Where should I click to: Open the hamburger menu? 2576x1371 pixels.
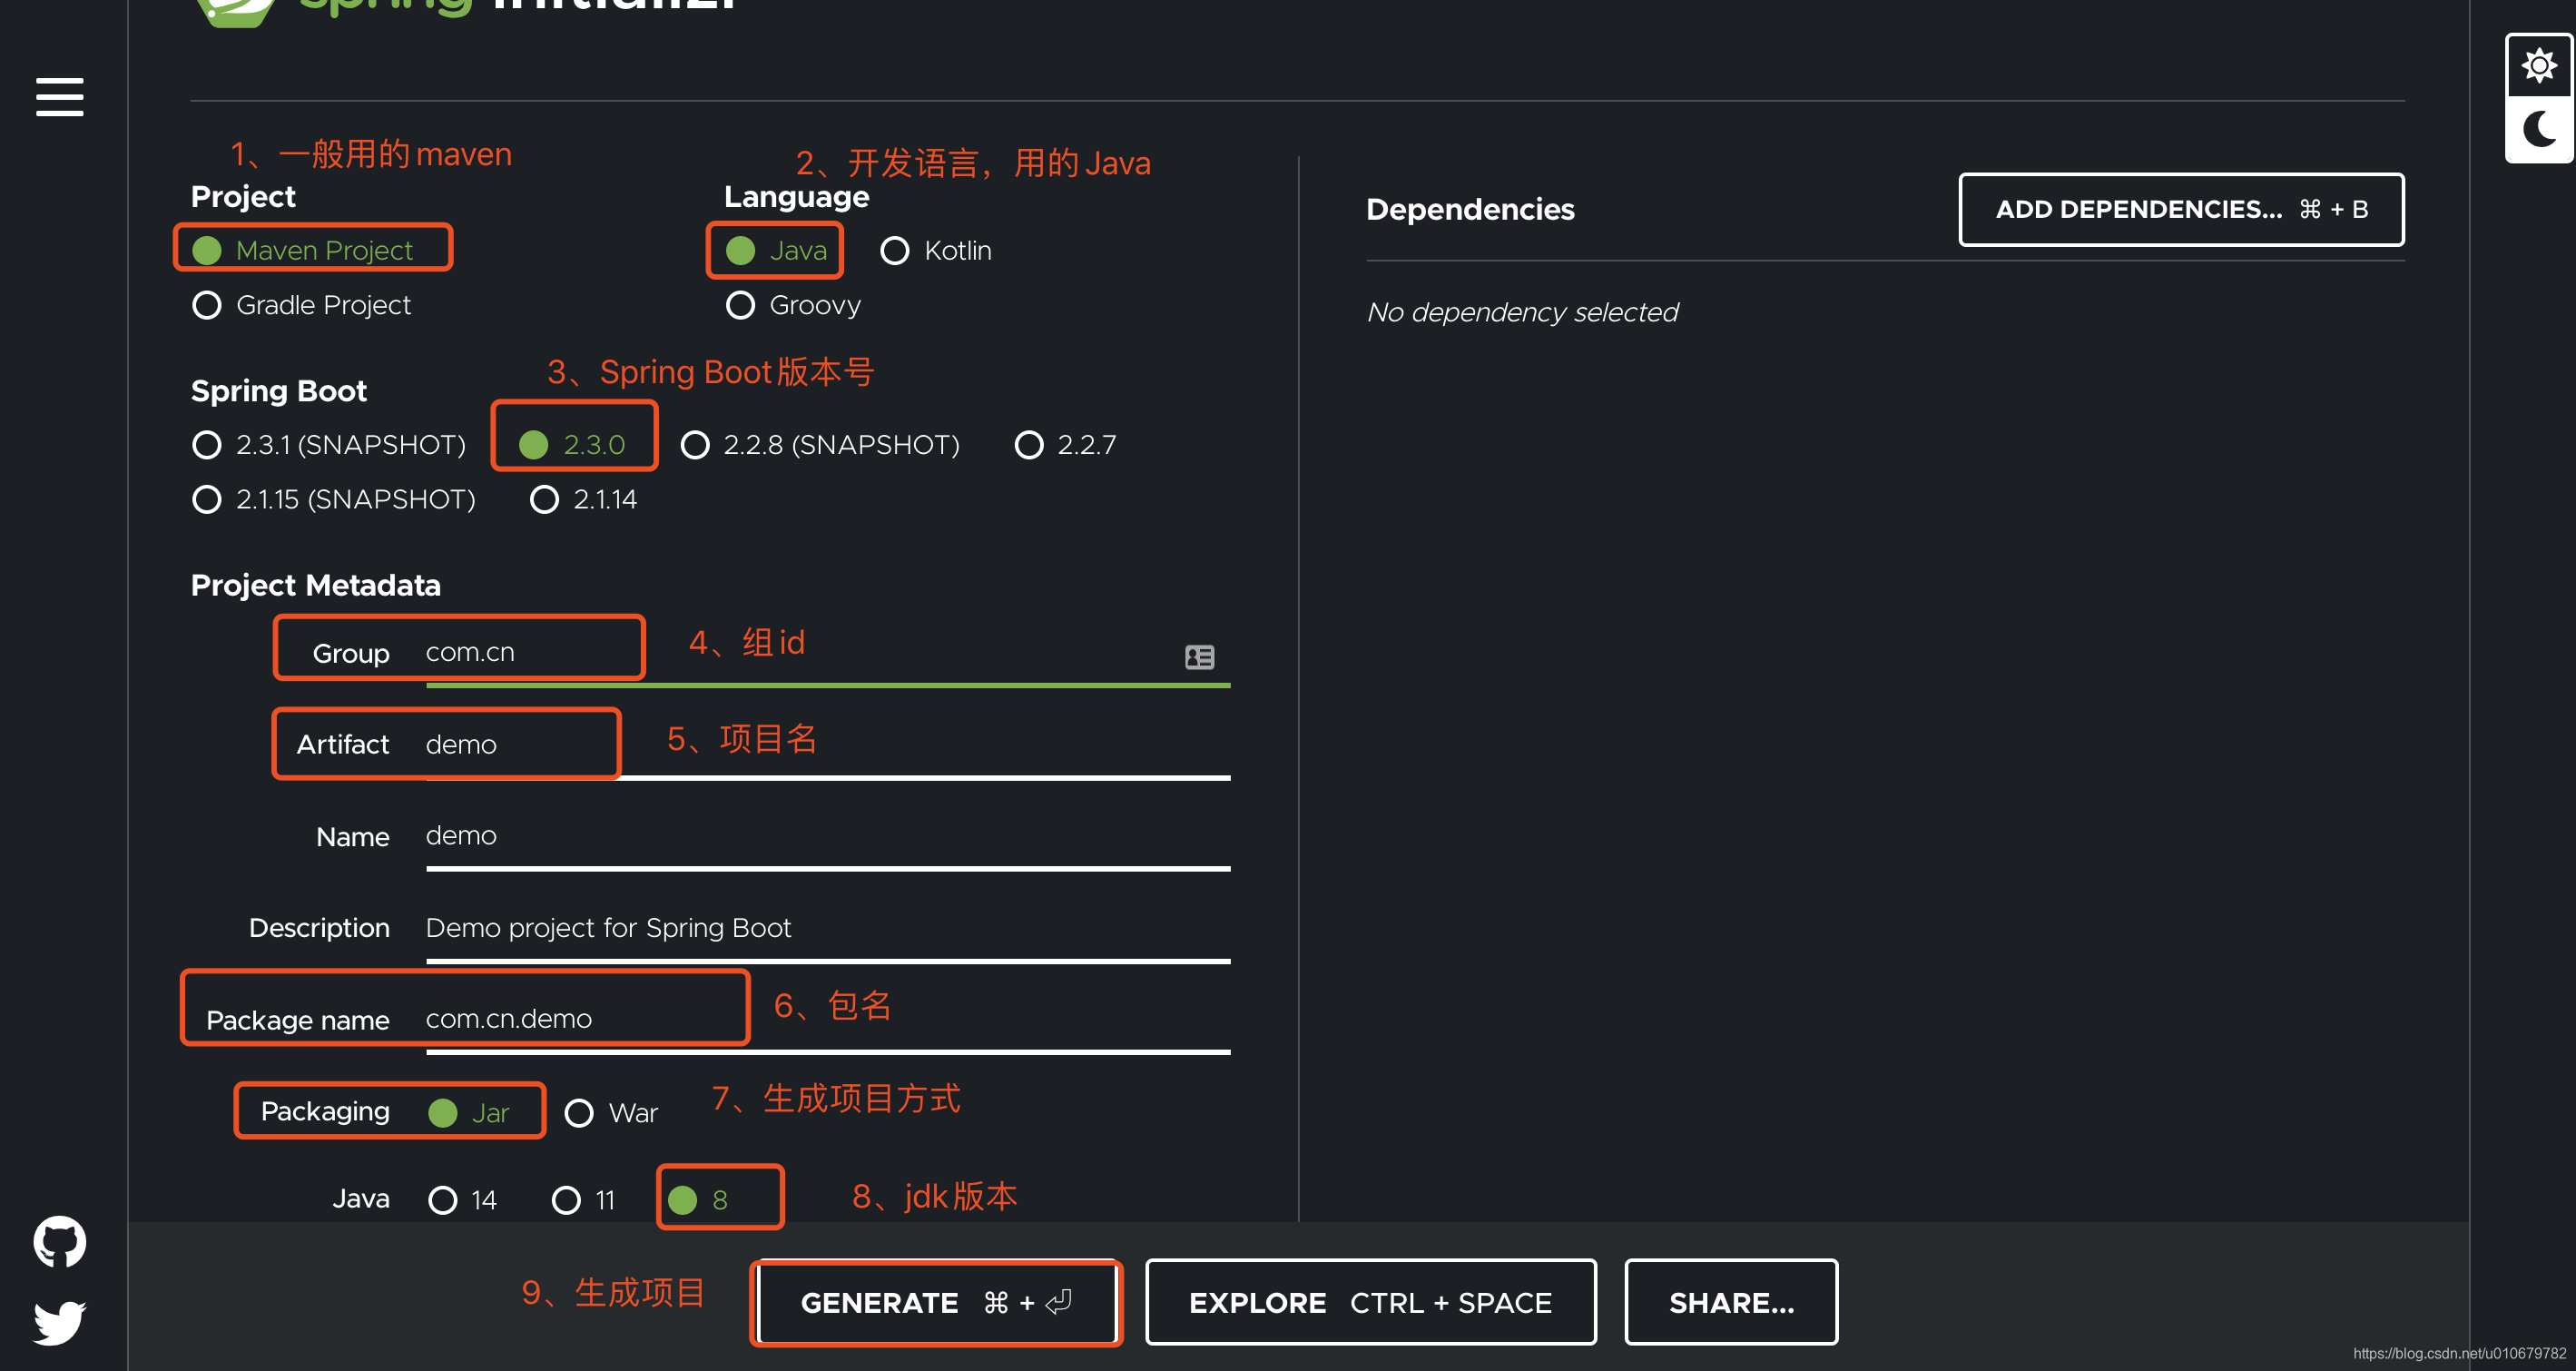[x=60, y=97]
